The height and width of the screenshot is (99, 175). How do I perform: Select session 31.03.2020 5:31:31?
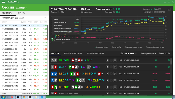tap(24, 49)
